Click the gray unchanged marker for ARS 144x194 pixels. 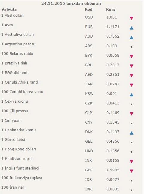tap(132, 47)
